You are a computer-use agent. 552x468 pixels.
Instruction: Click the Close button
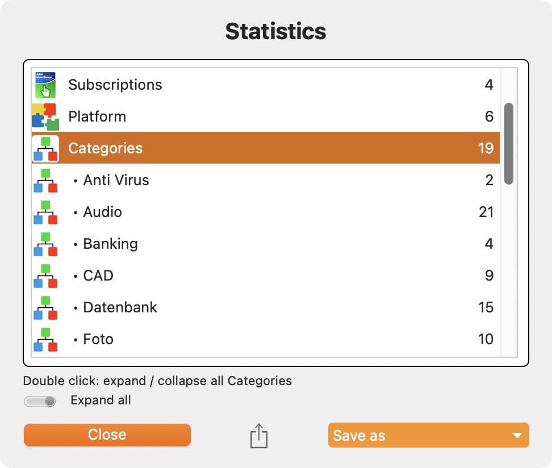(x=107, y=435)
